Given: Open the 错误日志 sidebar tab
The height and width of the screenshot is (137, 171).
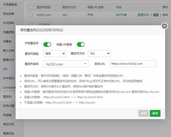Looking at the screenshot, I should pyautogui.click(x=9, y=133).
